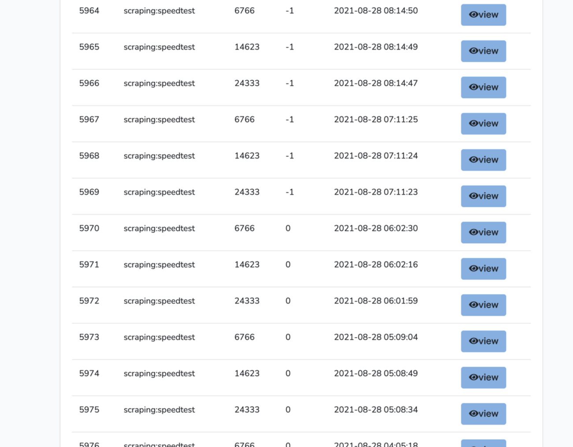The width and height of the screenshot is (573, 447).
Task: Click the eye icon in row 5973
Action: click(473, 341)
